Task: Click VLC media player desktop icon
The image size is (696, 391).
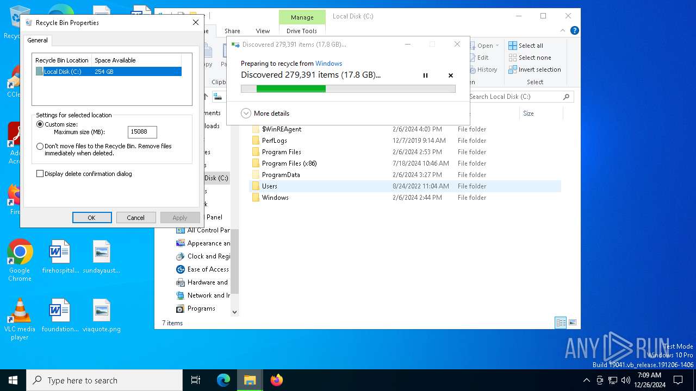Action: point(20,319)
